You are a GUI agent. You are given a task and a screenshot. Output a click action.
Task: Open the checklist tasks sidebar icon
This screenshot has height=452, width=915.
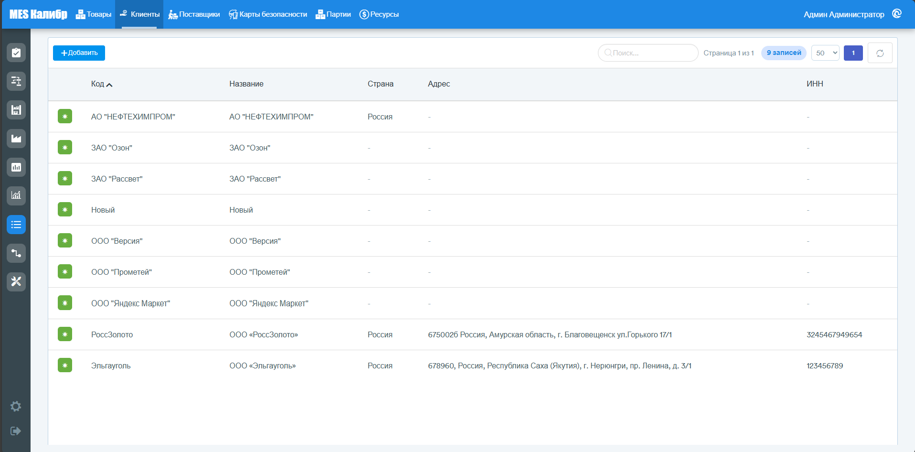tap(16, 53)
